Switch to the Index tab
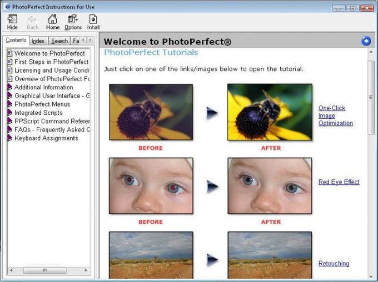Image resolution: width=378 pixels, height=282 pixels. [x=38, y=41]
